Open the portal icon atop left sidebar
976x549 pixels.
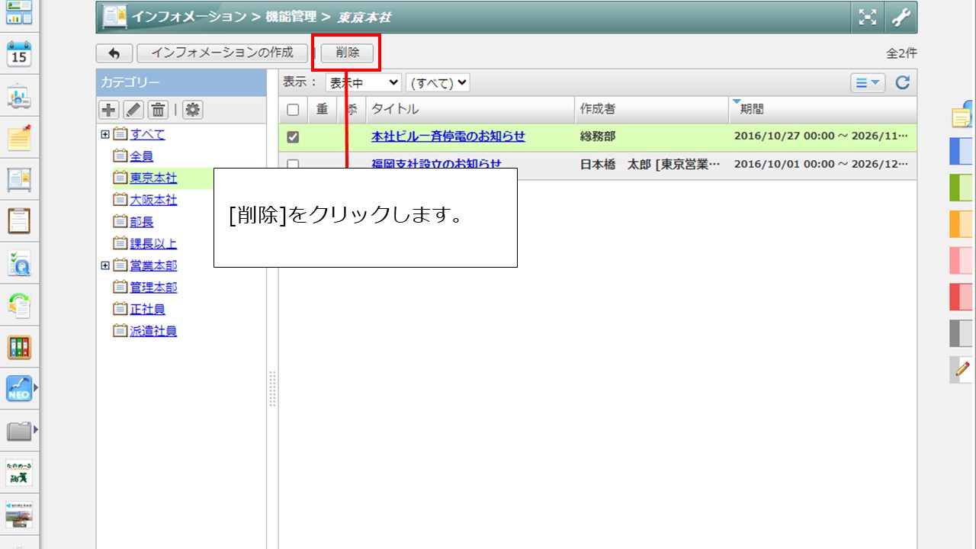[x=19, y=13]
